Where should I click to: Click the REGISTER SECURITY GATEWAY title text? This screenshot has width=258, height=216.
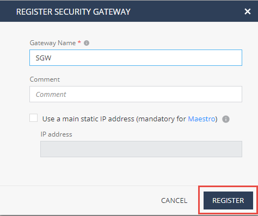point(73,12)
